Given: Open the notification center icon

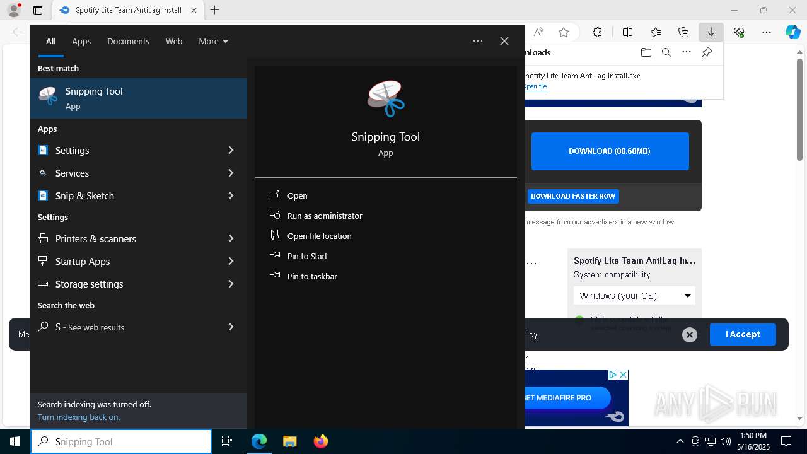Looking at the screenshot, I should [786, 441].
